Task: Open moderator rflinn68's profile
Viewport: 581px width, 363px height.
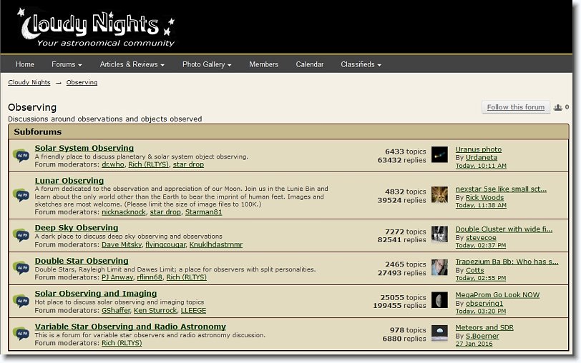Action: tap(150, 277)
